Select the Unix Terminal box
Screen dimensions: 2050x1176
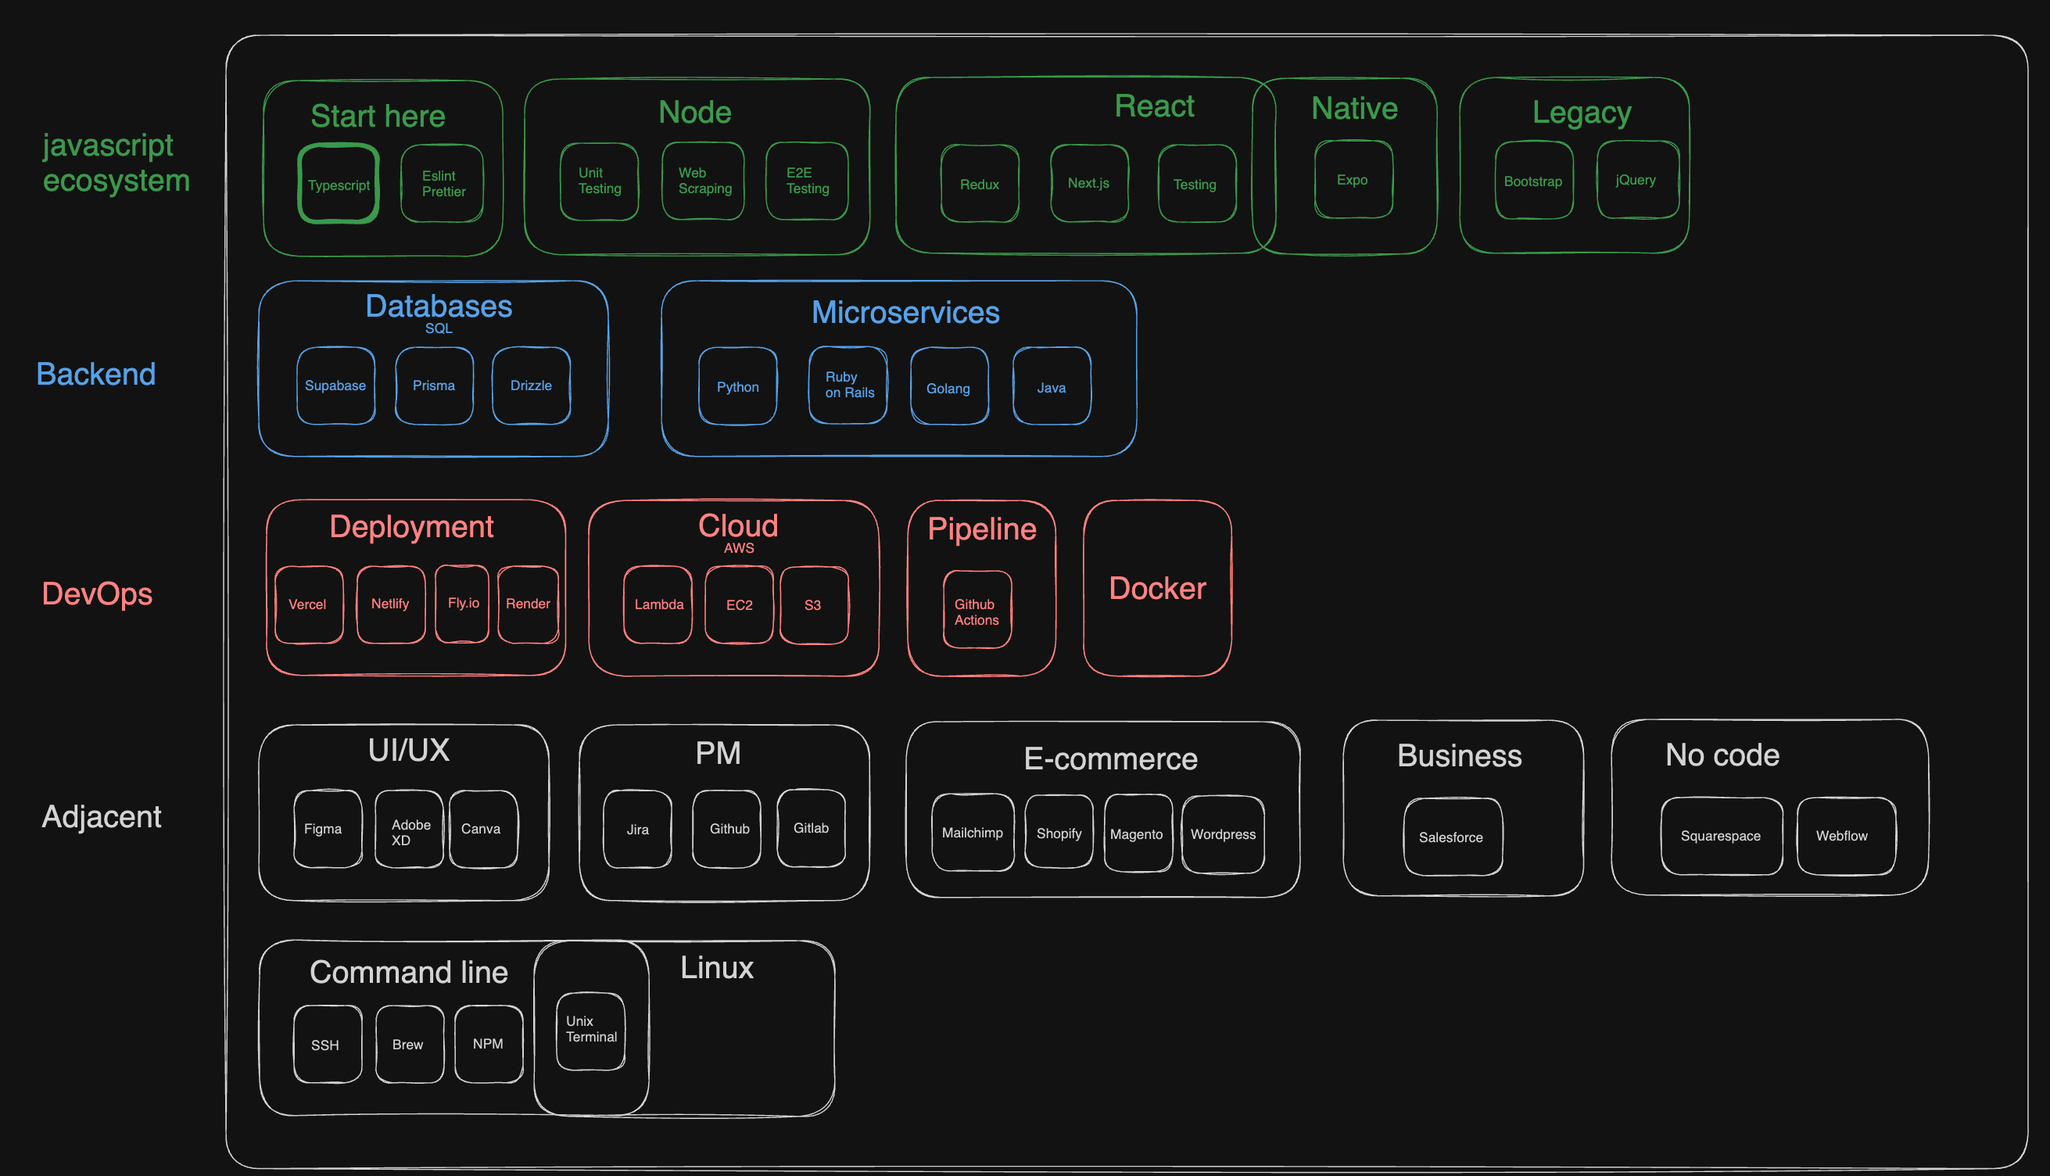(x=591, y=1031)
